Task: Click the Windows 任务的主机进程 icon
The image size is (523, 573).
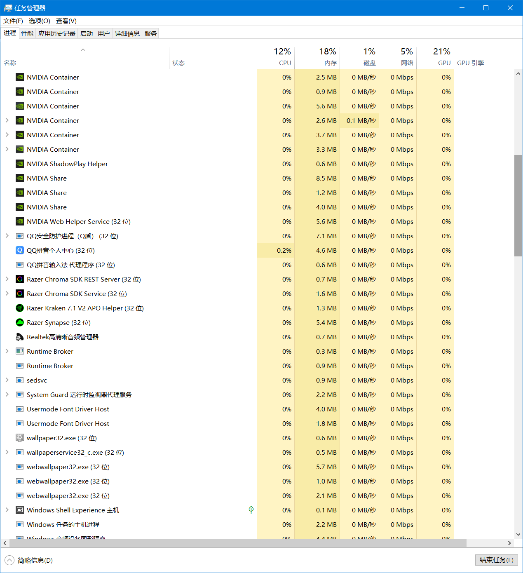Action: [x=20, y=524]
